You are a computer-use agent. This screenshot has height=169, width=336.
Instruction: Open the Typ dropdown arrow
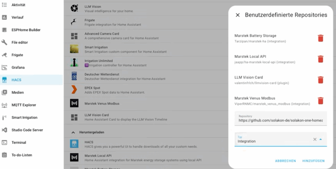tap(321, 139)
